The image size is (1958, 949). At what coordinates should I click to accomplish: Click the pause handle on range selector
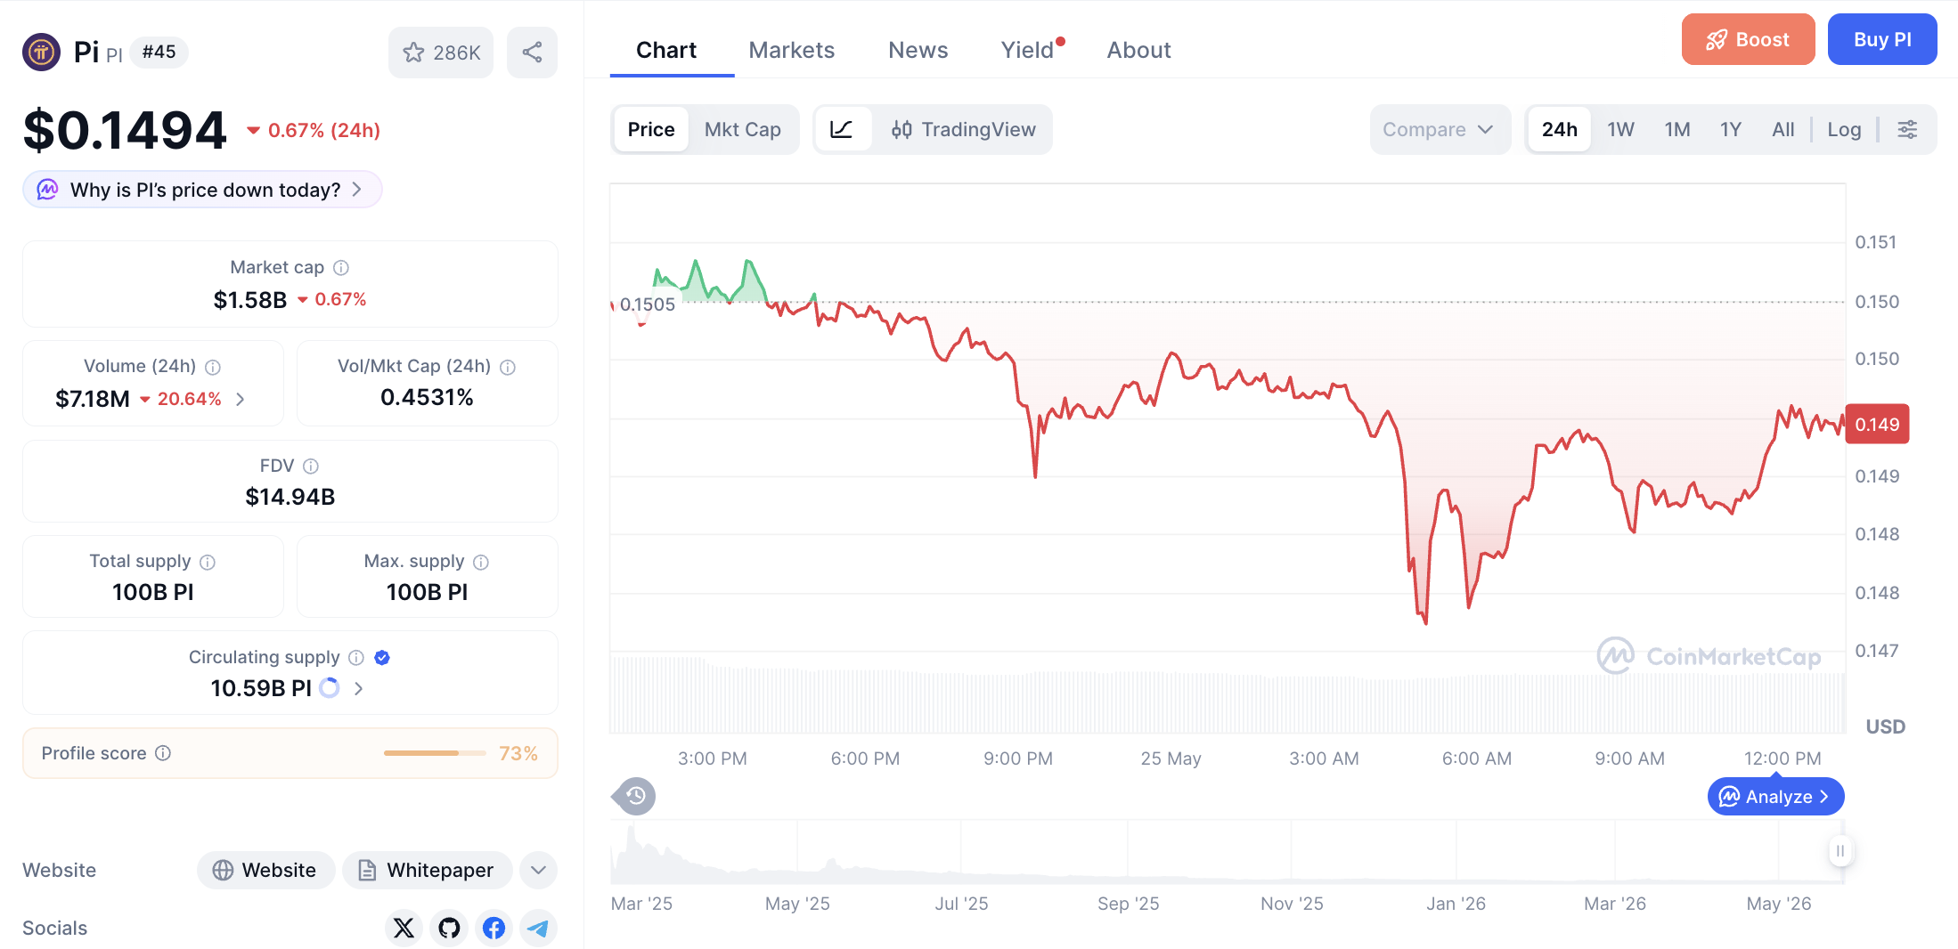1840,851
